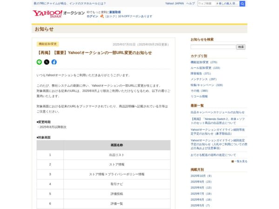Click the 検索 button in notice search

point(241,47)
